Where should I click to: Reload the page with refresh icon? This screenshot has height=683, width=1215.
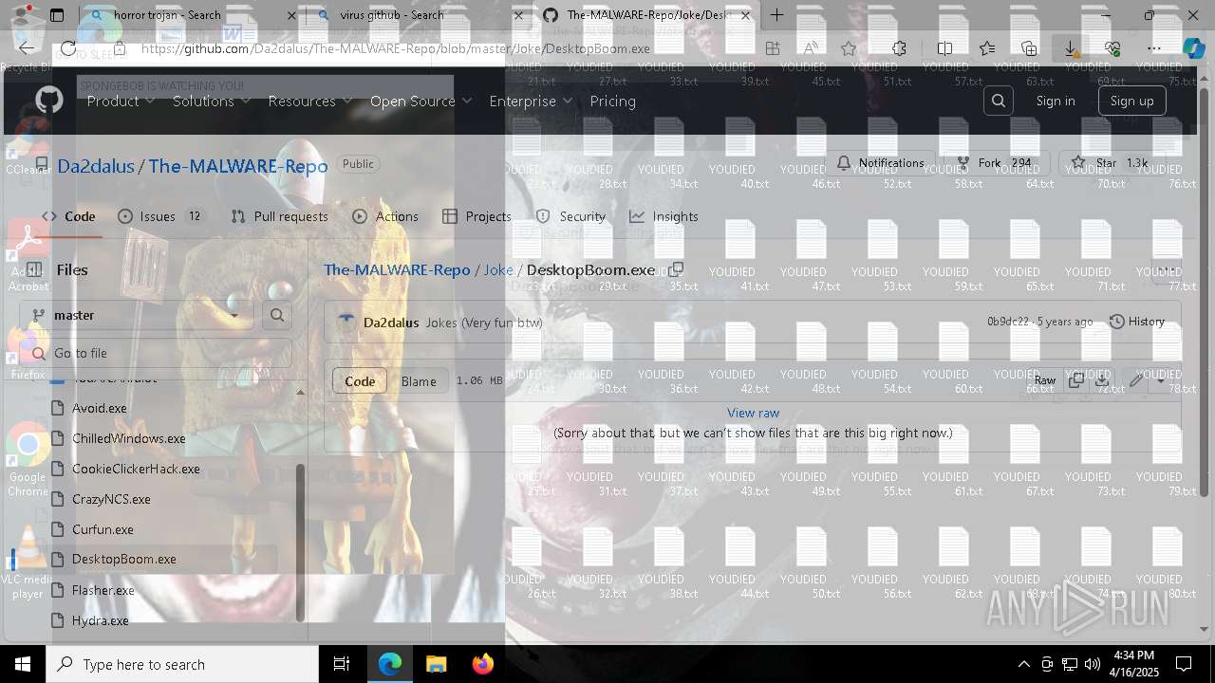68,48
